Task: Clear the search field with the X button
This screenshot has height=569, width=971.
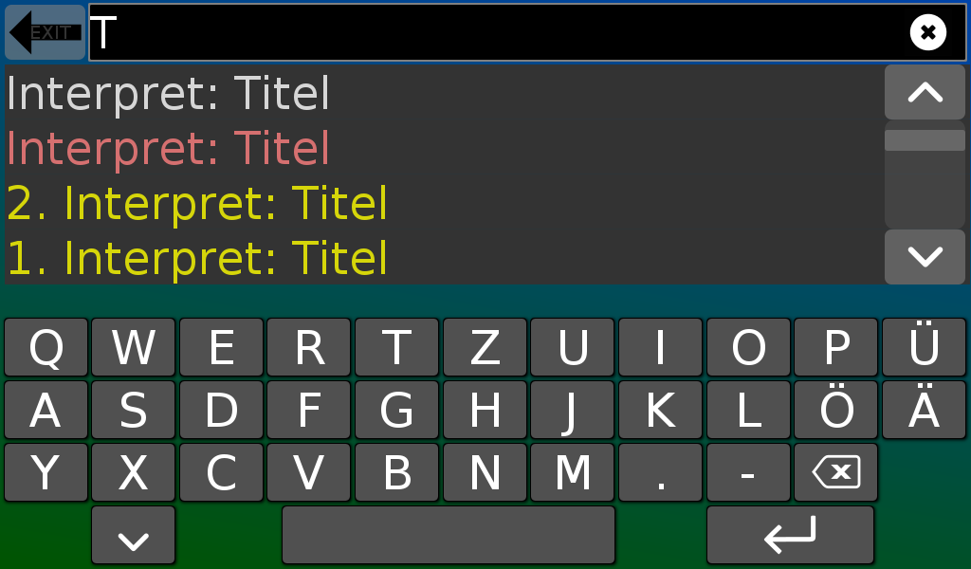Action: [927, 32]
